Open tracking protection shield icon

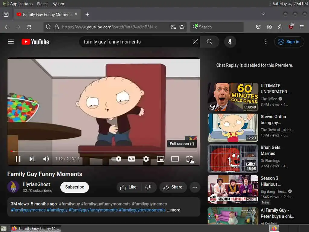point(48,27)
